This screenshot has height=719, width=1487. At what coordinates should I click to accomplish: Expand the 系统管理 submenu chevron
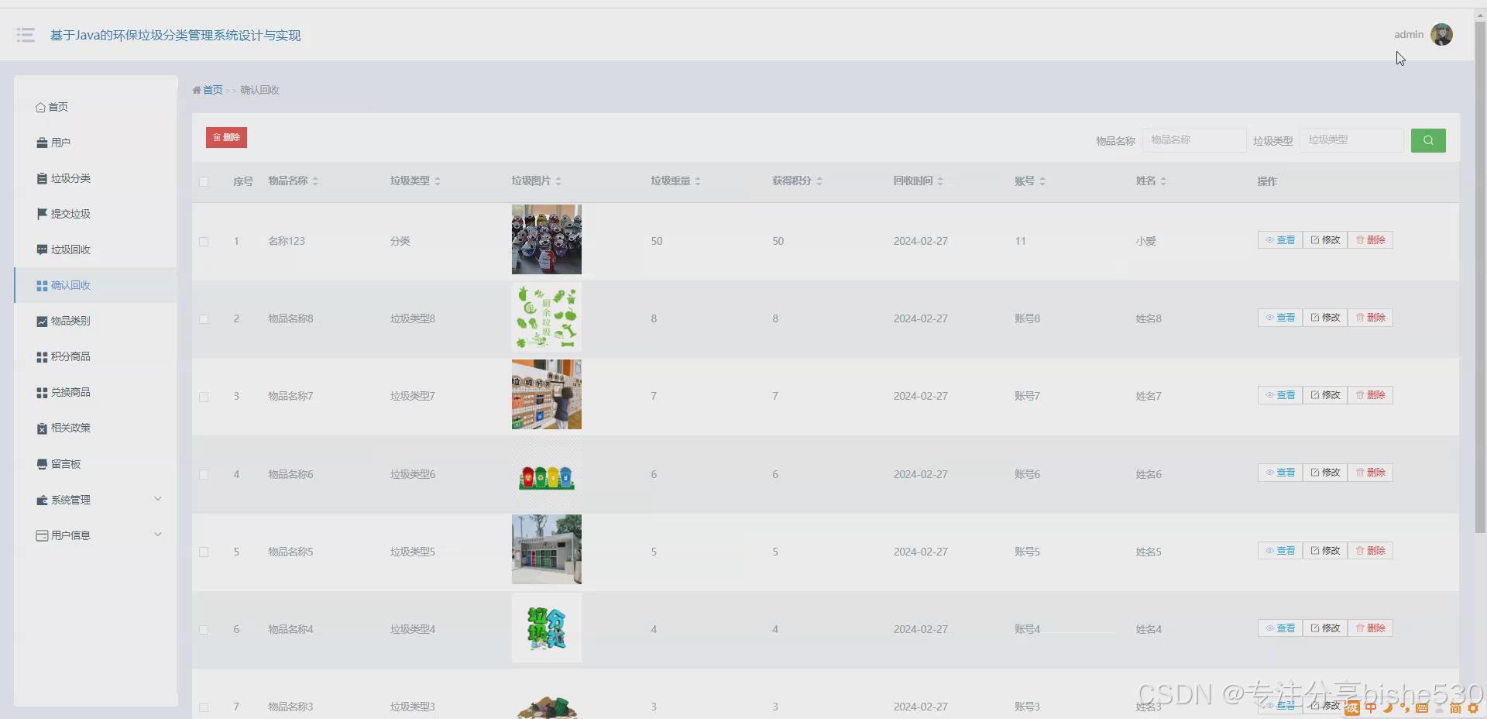(x=158, y=499)
